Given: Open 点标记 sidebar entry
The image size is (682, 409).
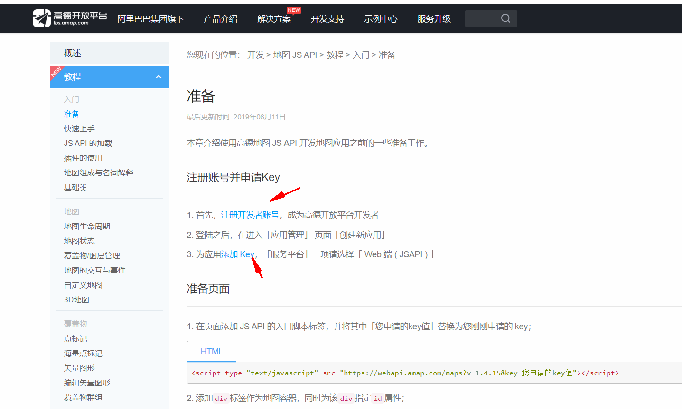Looking at the screenshot, I should pos(75,339).
